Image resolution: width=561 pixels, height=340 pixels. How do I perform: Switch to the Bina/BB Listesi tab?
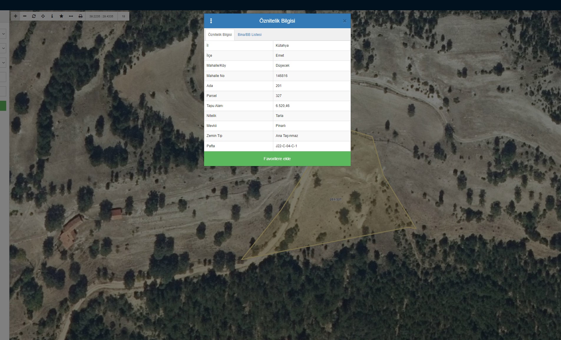coord(249,35)
